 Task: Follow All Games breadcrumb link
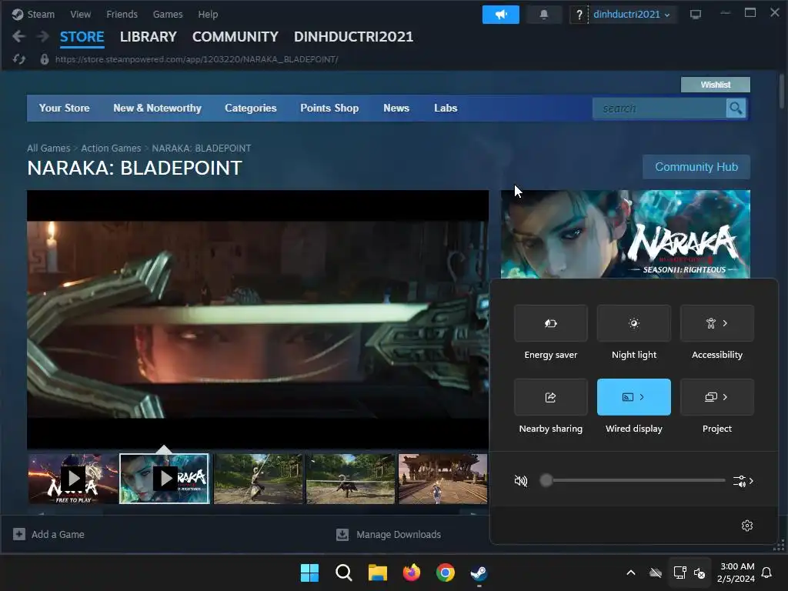[48, 149]
